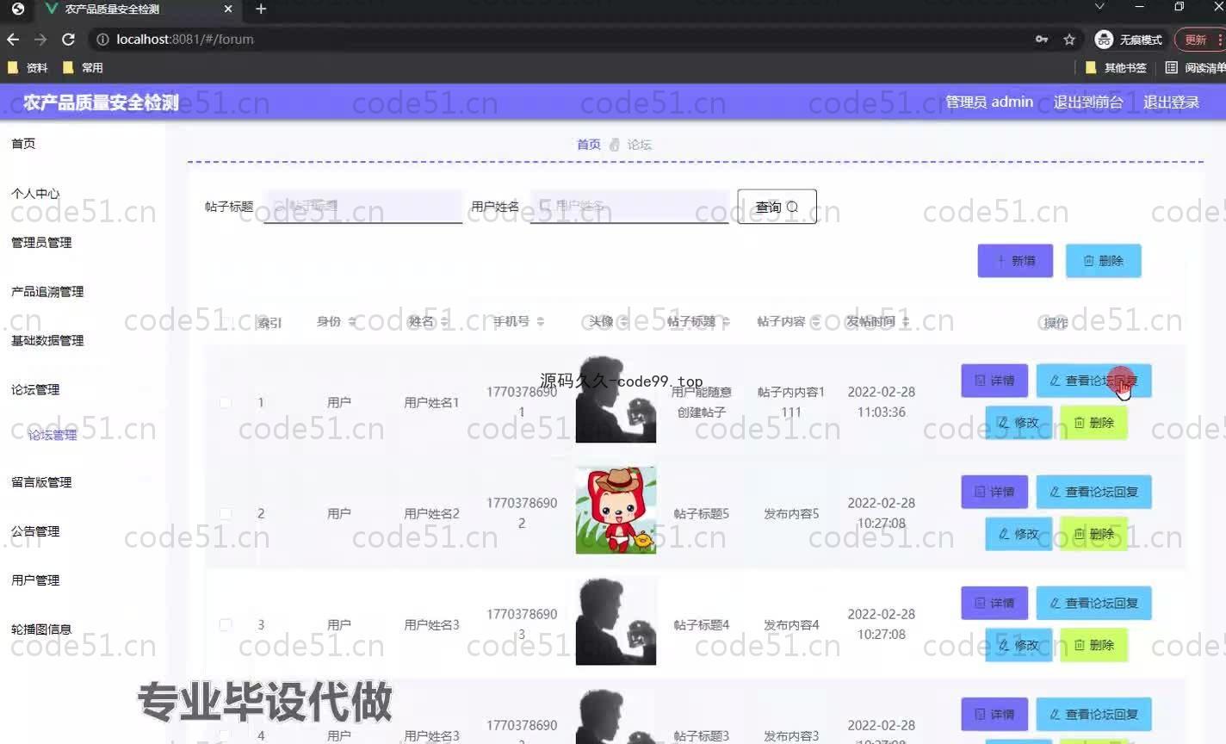Click 退出到前台 in header
Viewport: 1226px width, 744px height.
1088,102
